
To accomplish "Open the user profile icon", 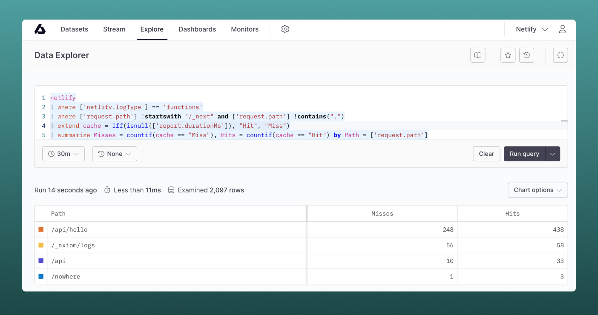I will point(563,29).
